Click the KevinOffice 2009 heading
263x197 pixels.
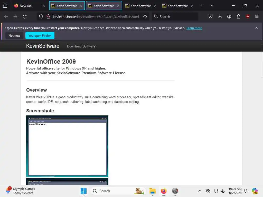tap(51, 62)
